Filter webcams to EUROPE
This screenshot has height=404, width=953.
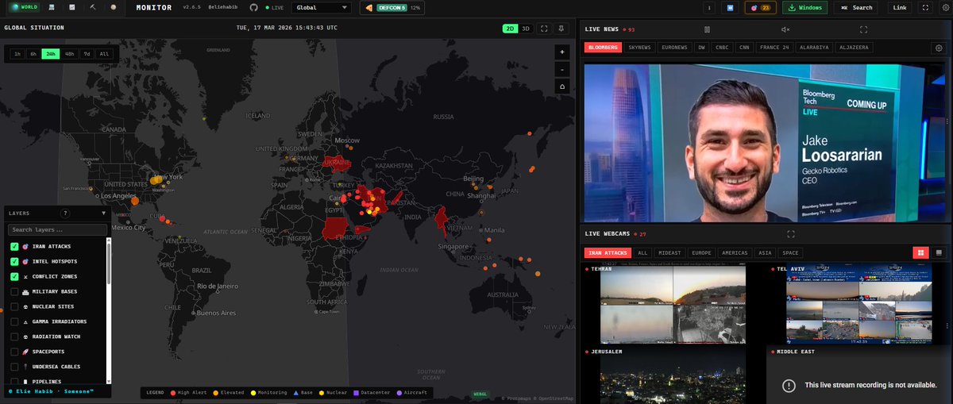click(701, 252)
